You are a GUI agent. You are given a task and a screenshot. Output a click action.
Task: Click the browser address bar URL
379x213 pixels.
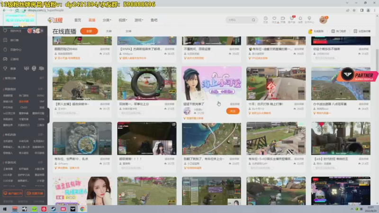45,10
